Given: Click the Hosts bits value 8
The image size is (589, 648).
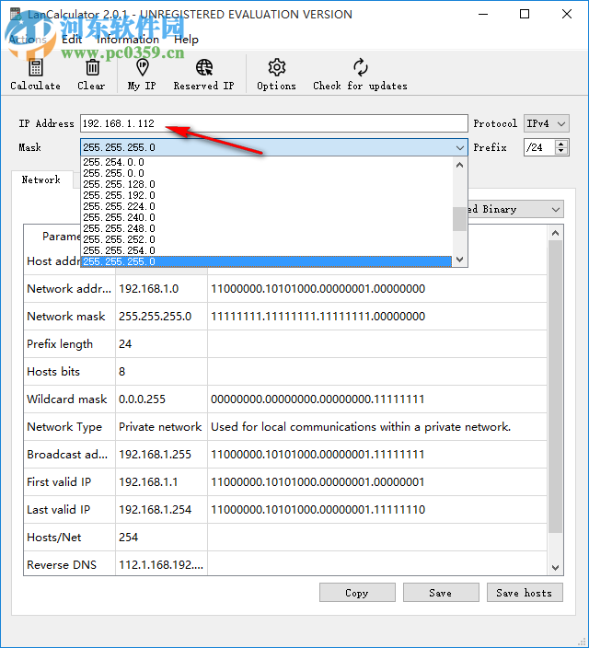Looking at the screenshot, I should click(x=121, y=372).
